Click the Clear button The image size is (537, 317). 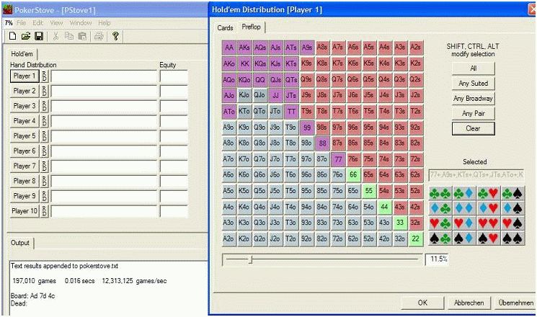[474, 128]
